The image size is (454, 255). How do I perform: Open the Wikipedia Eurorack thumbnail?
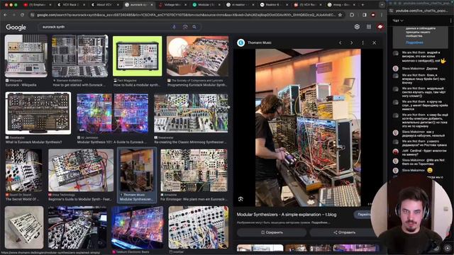click(x=26, y=56)
